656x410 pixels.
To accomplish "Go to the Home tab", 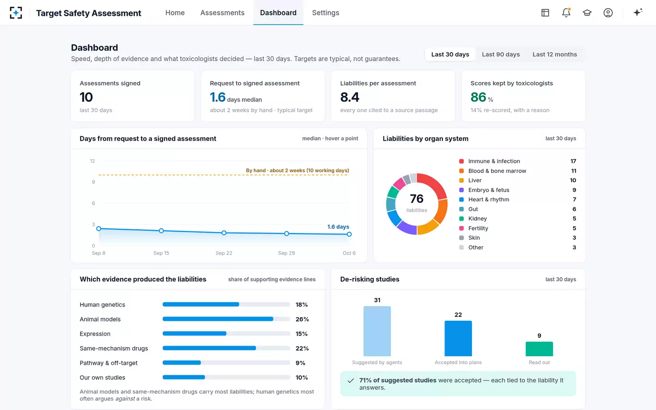I will (x=175, y=13).
